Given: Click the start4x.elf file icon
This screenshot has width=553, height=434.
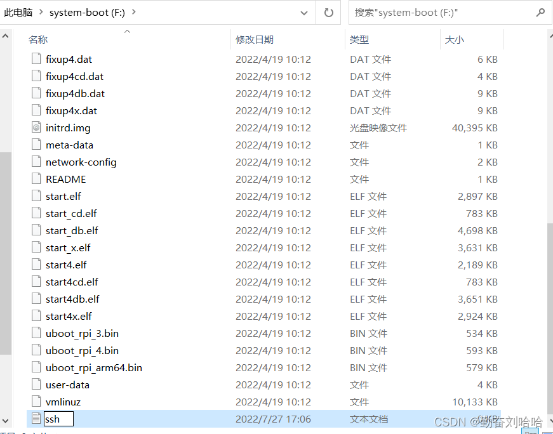Looking at the screenshot, I should click(x=36, y=316).
